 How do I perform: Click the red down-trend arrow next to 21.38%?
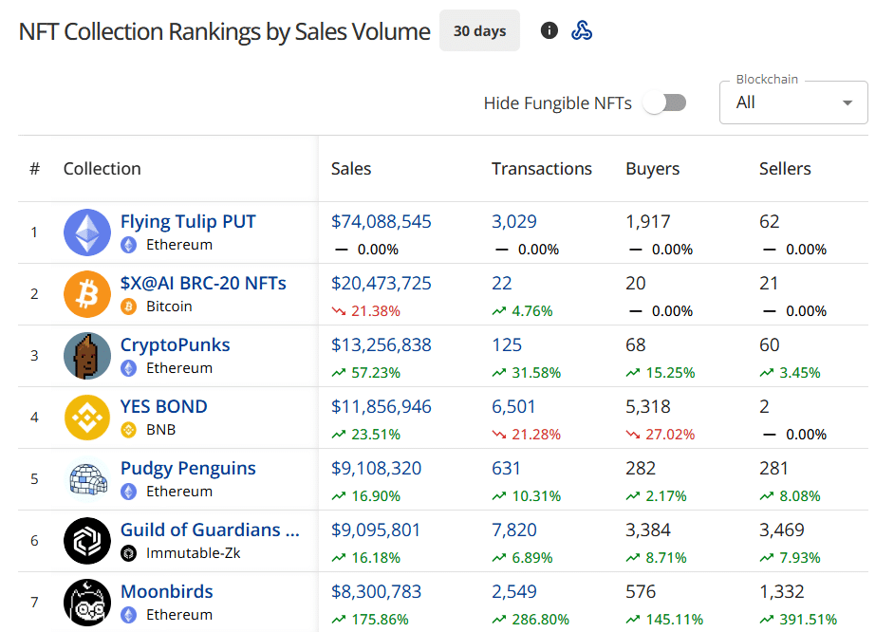(339, 311)
